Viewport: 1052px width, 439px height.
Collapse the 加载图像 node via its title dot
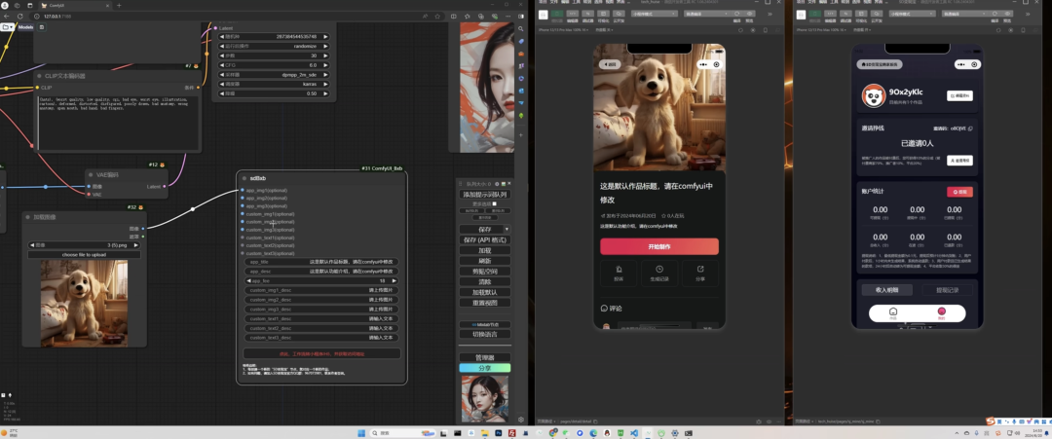(x=28, y=217)
